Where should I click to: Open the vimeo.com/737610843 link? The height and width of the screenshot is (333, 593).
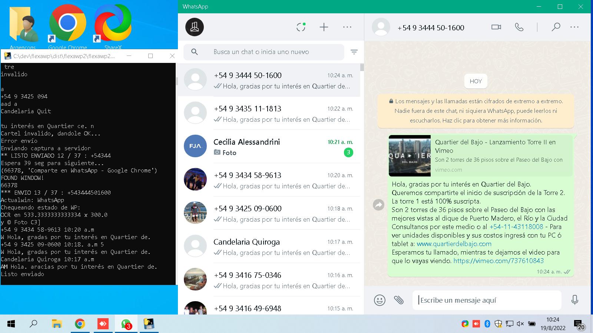[498, 261]
